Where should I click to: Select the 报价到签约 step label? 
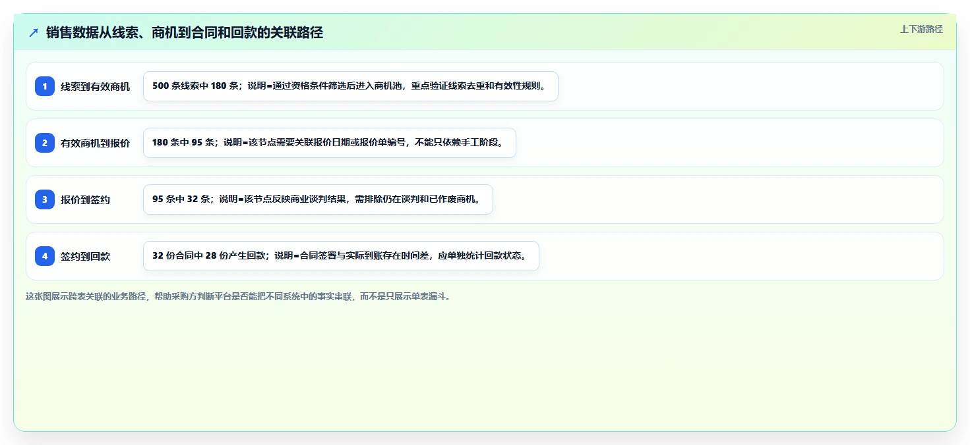point(86,199)
